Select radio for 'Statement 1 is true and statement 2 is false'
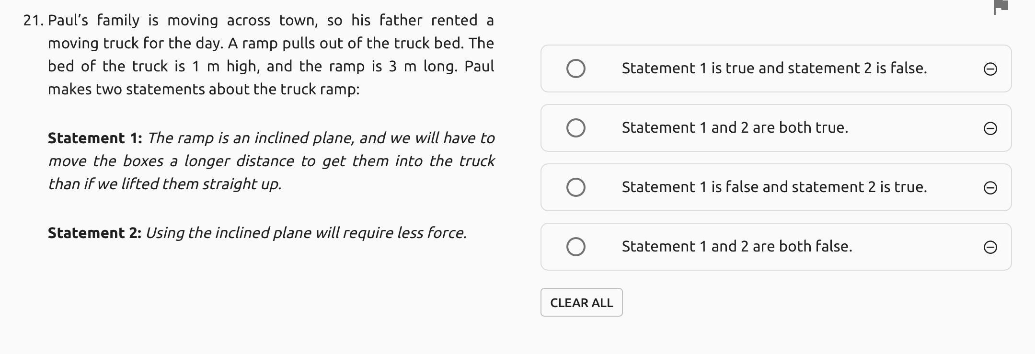Image resolution: width=1035 pixels, height=354 pixels. pos(575,69)
